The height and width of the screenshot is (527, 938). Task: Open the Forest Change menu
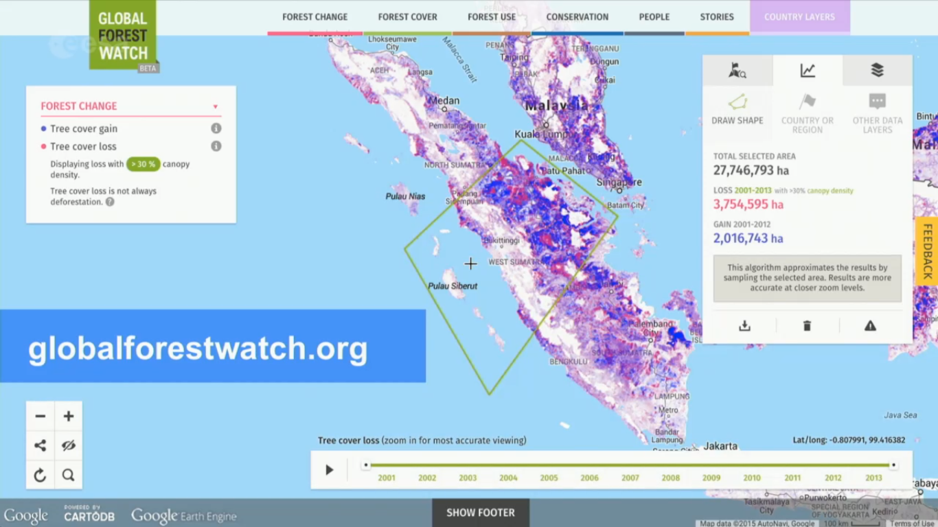pos(315,17)
